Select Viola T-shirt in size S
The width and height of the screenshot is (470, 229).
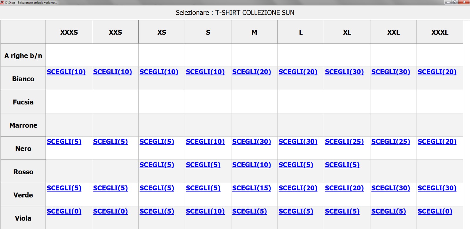(x=205, y=211)
